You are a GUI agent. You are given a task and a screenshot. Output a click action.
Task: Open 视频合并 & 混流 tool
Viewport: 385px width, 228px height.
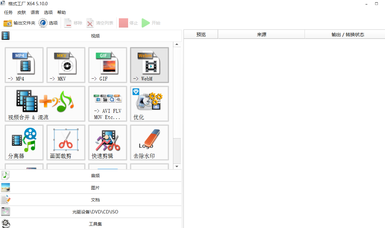tap(45, 104)
